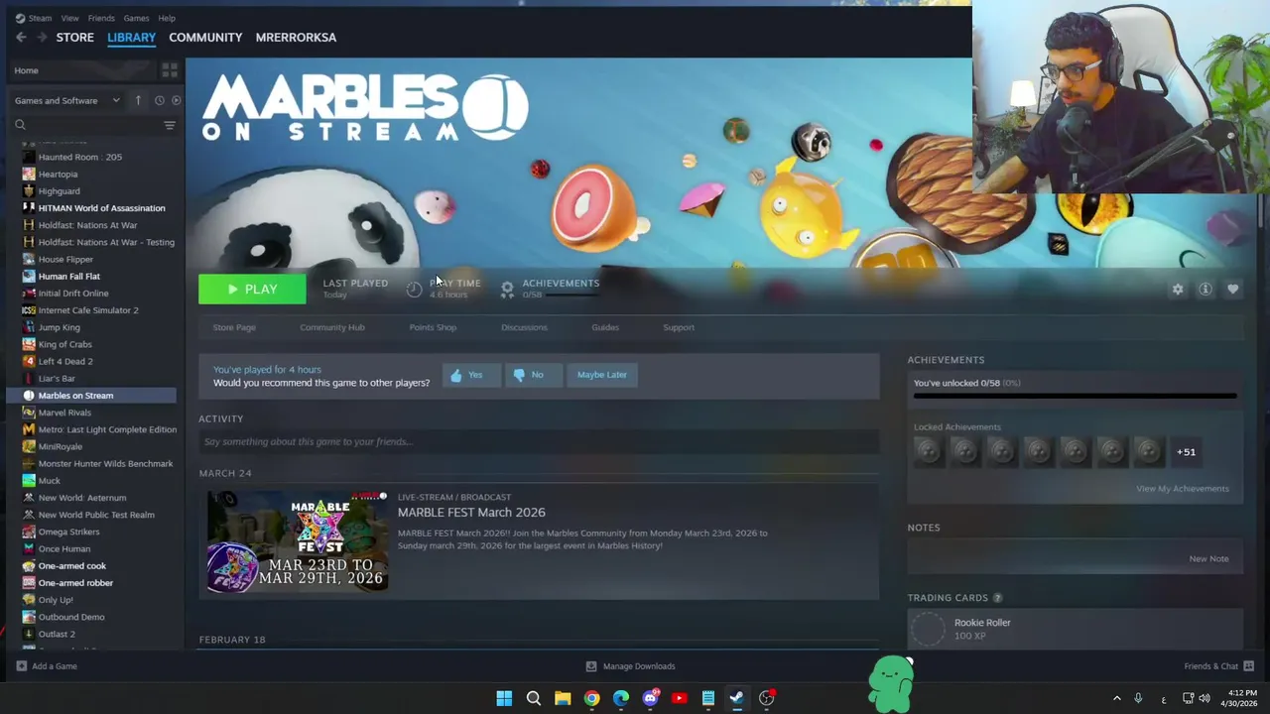This screenshot has width=1270, height=714.
Task: Open the MARBLE FEST March 2026 thumbnail
Action: (x=298, y=541)
